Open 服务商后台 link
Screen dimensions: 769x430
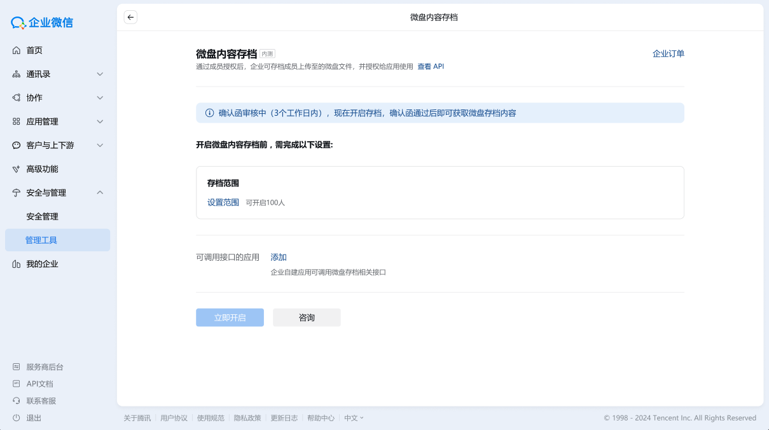(x=45, y=367)
